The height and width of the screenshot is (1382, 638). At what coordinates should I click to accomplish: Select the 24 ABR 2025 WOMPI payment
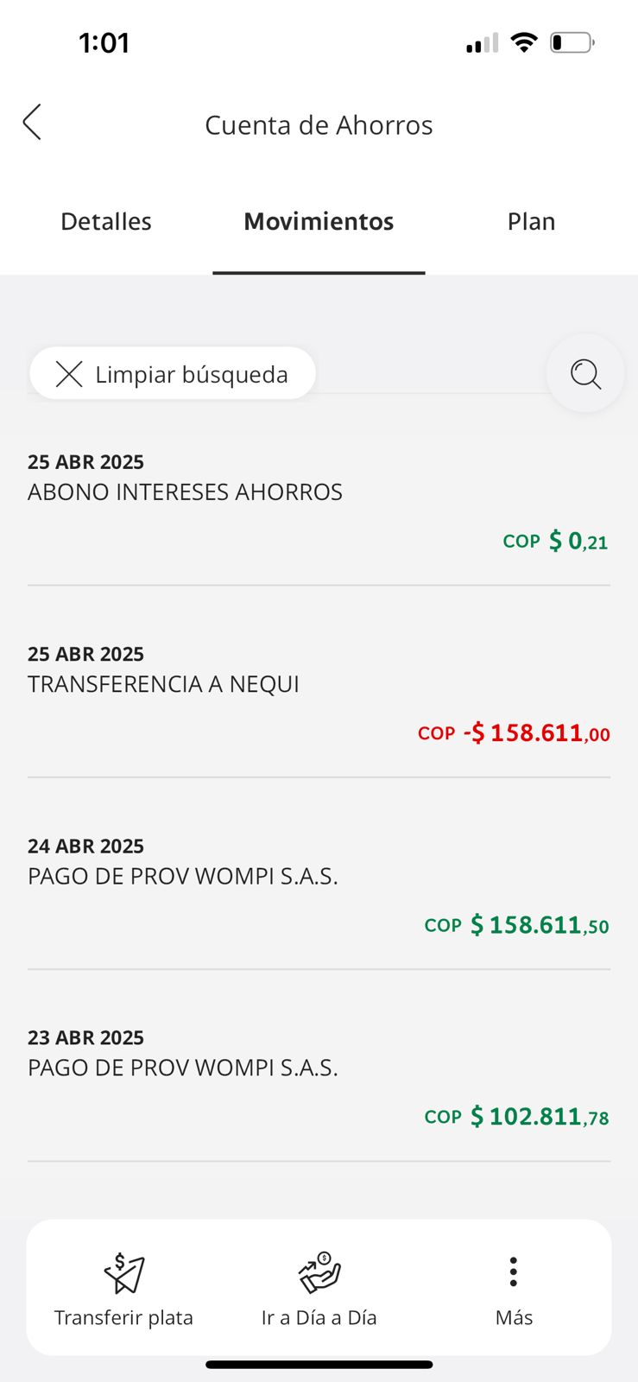[319, 884]
